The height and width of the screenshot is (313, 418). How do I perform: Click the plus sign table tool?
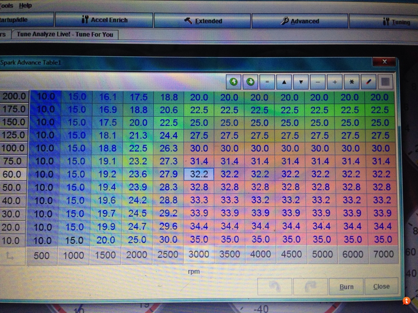tap(335, 82)
